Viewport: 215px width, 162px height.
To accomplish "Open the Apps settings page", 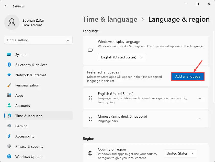I will (38, 95).
